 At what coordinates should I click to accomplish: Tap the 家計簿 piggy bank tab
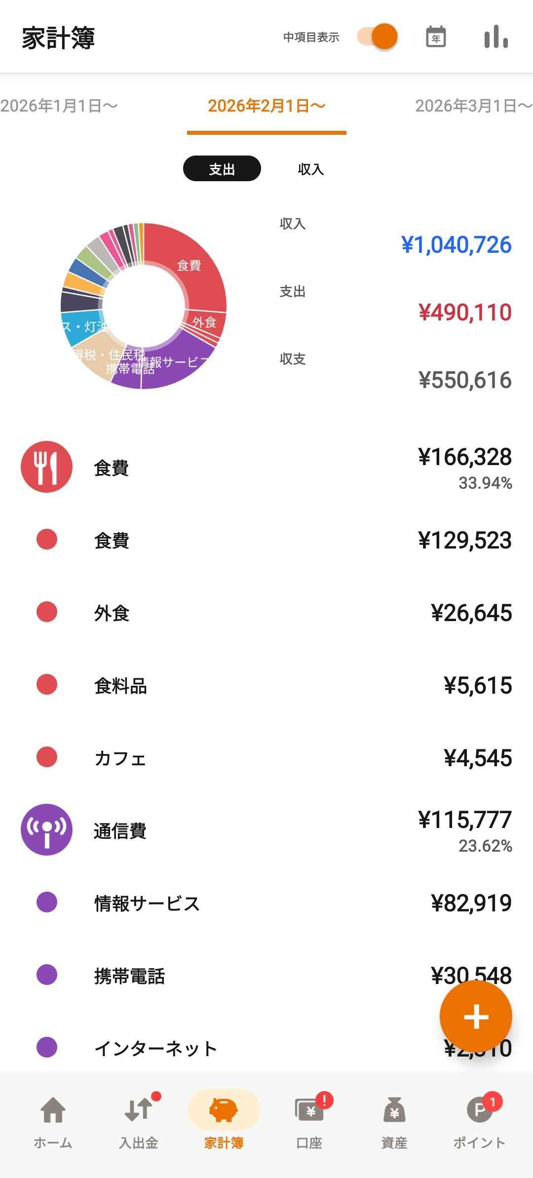pos(224,1120)
